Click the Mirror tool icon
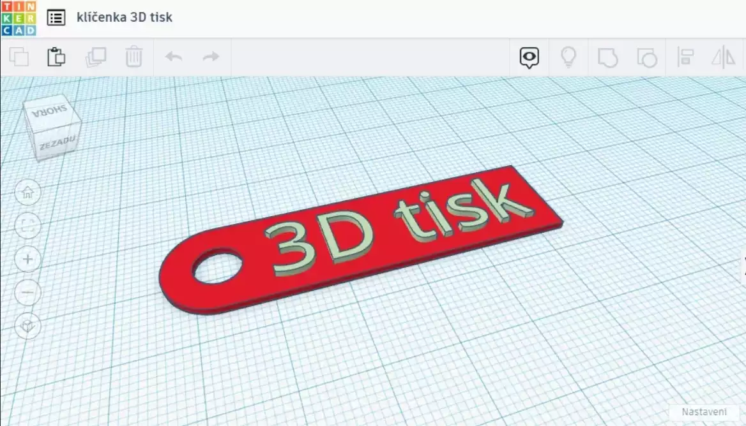 tap(723, 57)
